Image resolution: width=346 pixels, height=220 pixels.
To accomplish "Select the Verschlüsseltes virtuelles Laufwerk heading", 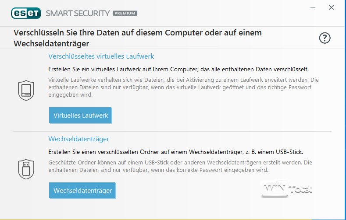I will click(x=101, y=56).
